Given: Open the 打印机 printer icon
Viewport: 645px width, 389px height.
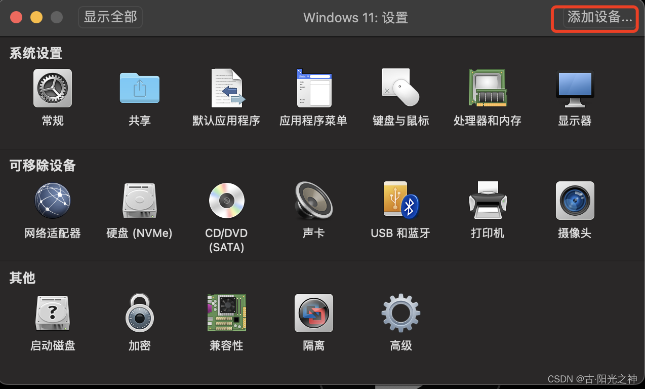Looking at the screenshot, I should point(488,201).
